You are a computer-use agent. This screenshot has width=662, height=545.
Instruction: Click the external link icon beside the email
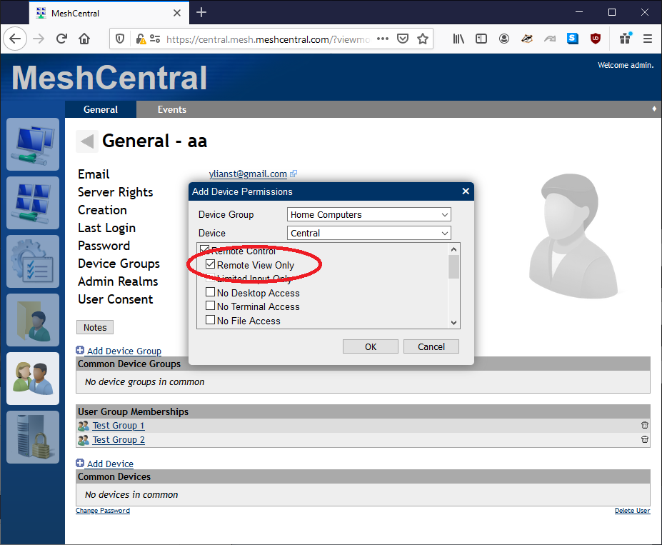294,174
